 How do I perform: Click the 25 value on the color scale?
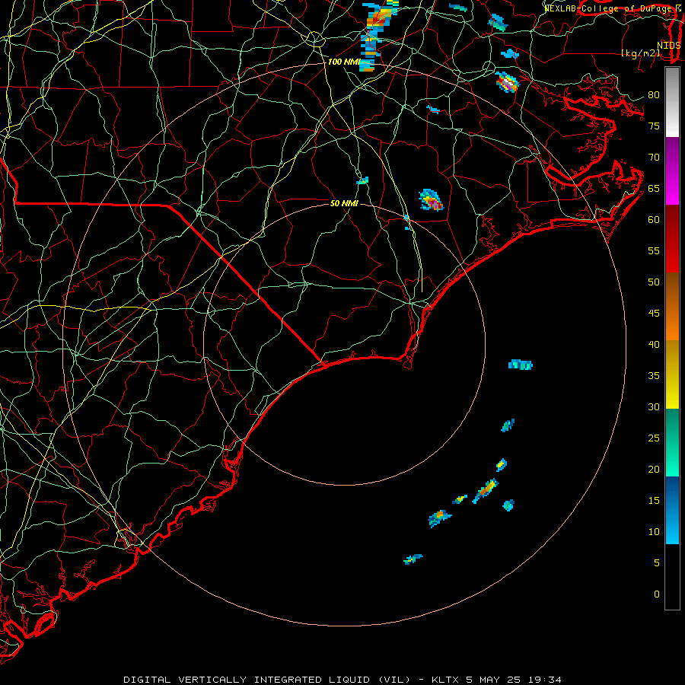[654, 438]
